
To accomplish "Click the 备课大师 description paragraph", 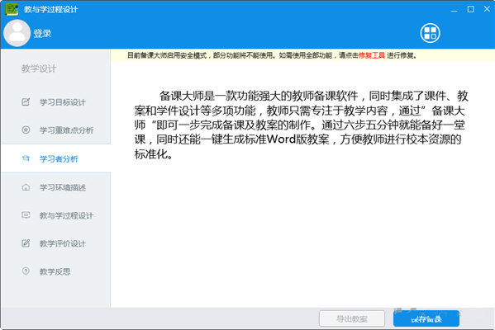I will [x=301, y=125].
